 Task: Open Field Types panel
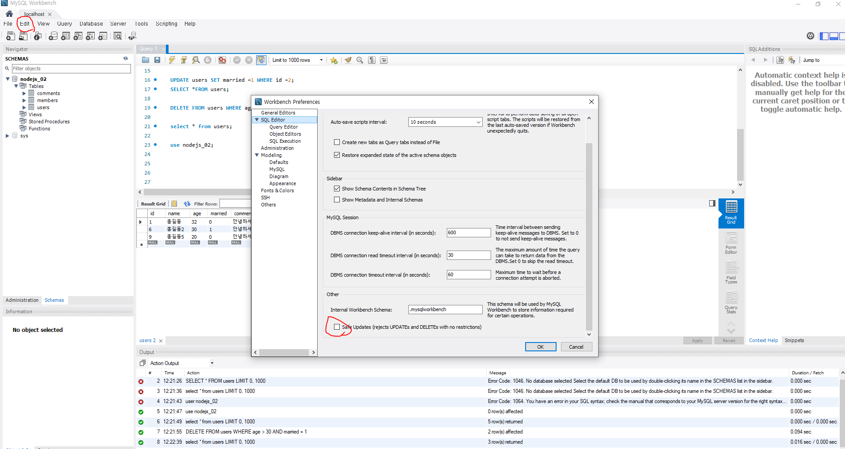[731, 273]
